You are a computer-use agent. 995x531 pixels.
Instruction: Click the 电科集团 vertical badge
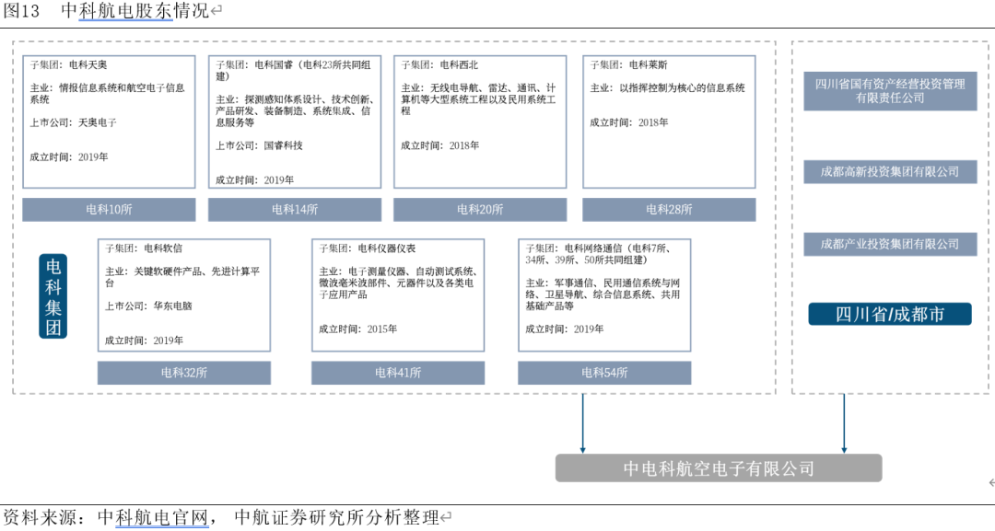pos(53,296)
